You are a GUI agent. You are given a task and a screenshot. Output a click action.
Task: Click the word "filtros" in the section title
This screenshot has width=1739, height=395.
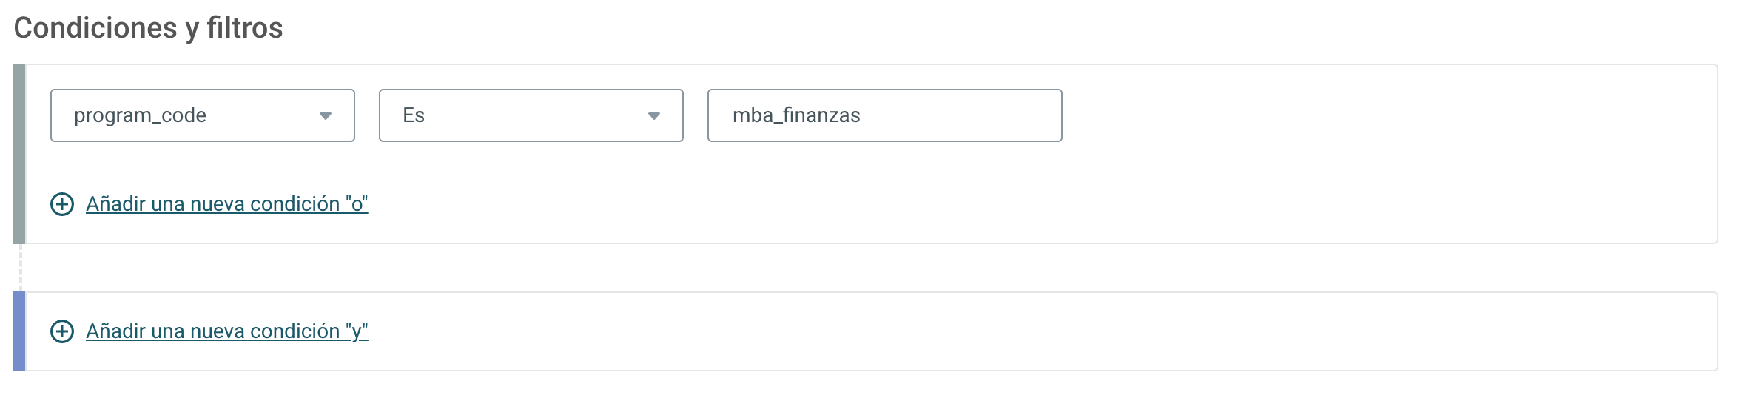click(245, 28)
